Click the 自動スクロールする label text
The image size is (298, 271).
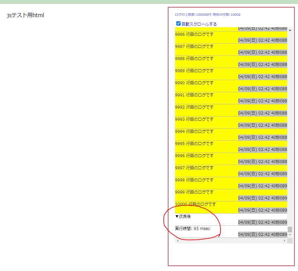199,24
